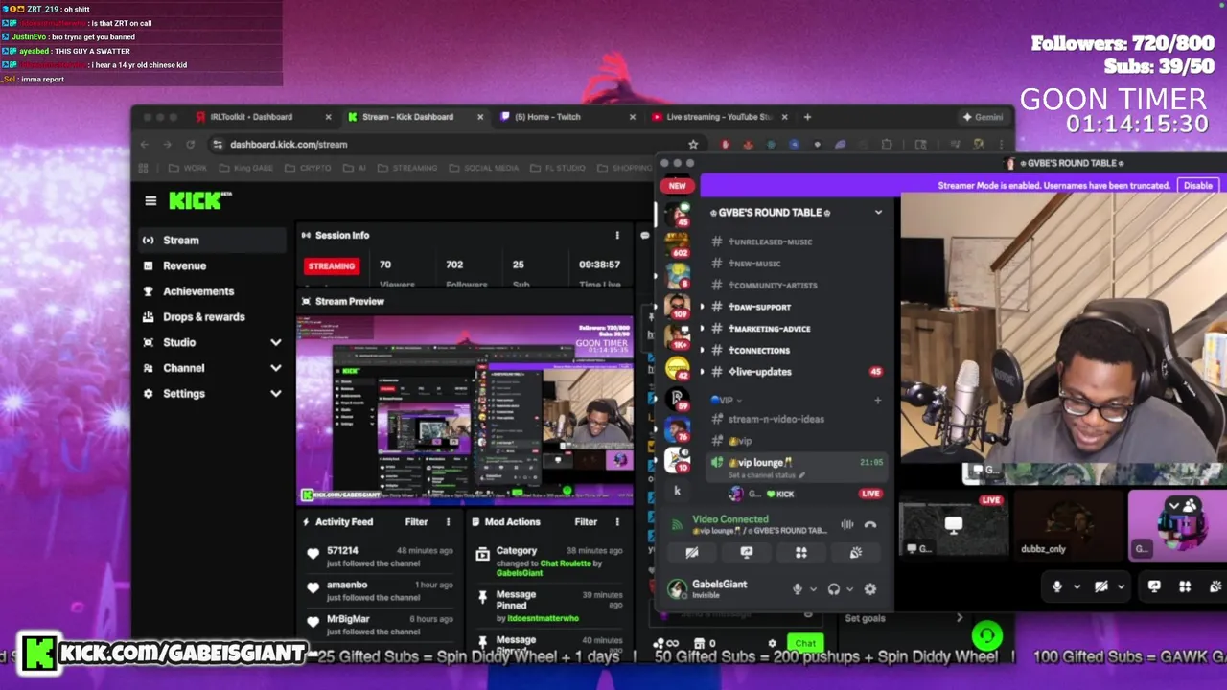Image resolution: width=1227 pixels, height=690 pixels.
Task: Bookmark page with star icon
Action: [693, 145]
